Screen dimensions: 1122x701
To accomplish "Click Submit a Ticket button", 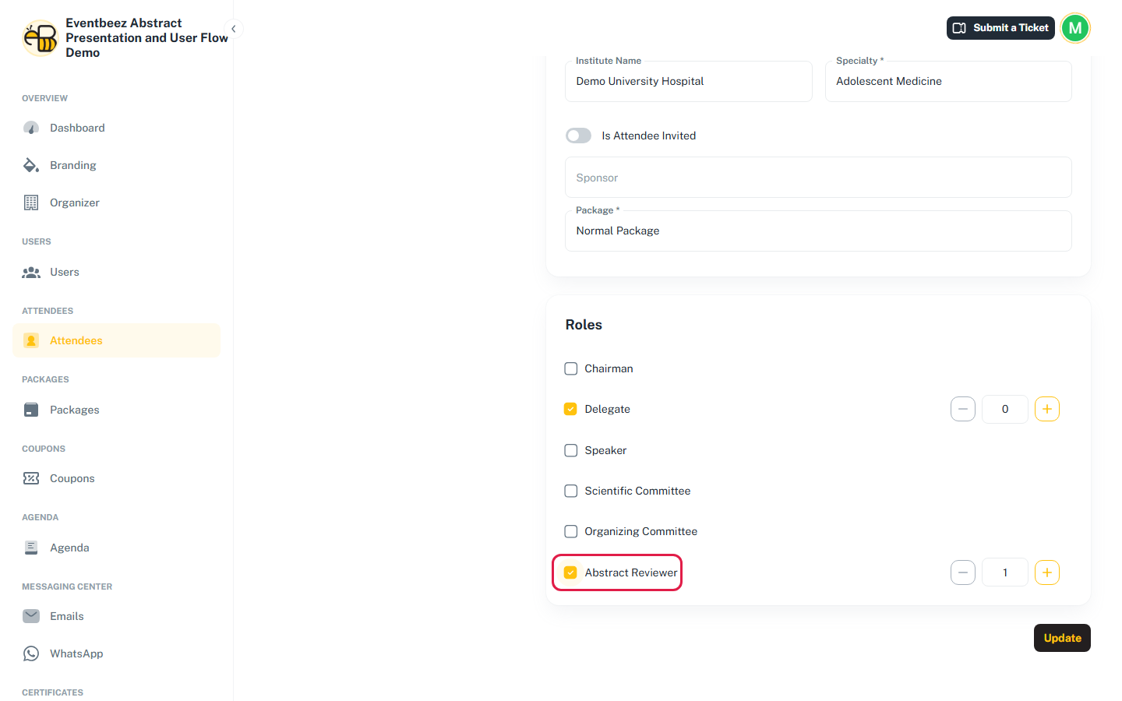I will (1000, 28).
